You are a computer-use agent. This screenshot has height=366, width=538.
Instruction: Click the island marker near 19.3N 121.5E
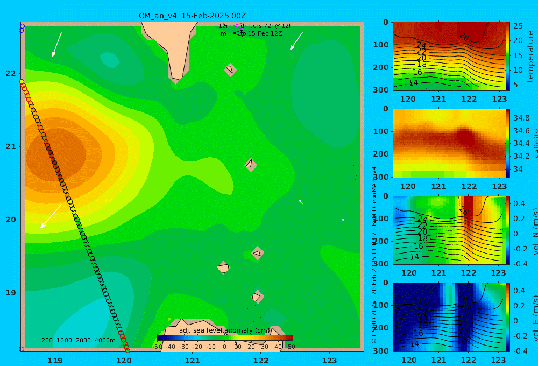coord(223,268)
